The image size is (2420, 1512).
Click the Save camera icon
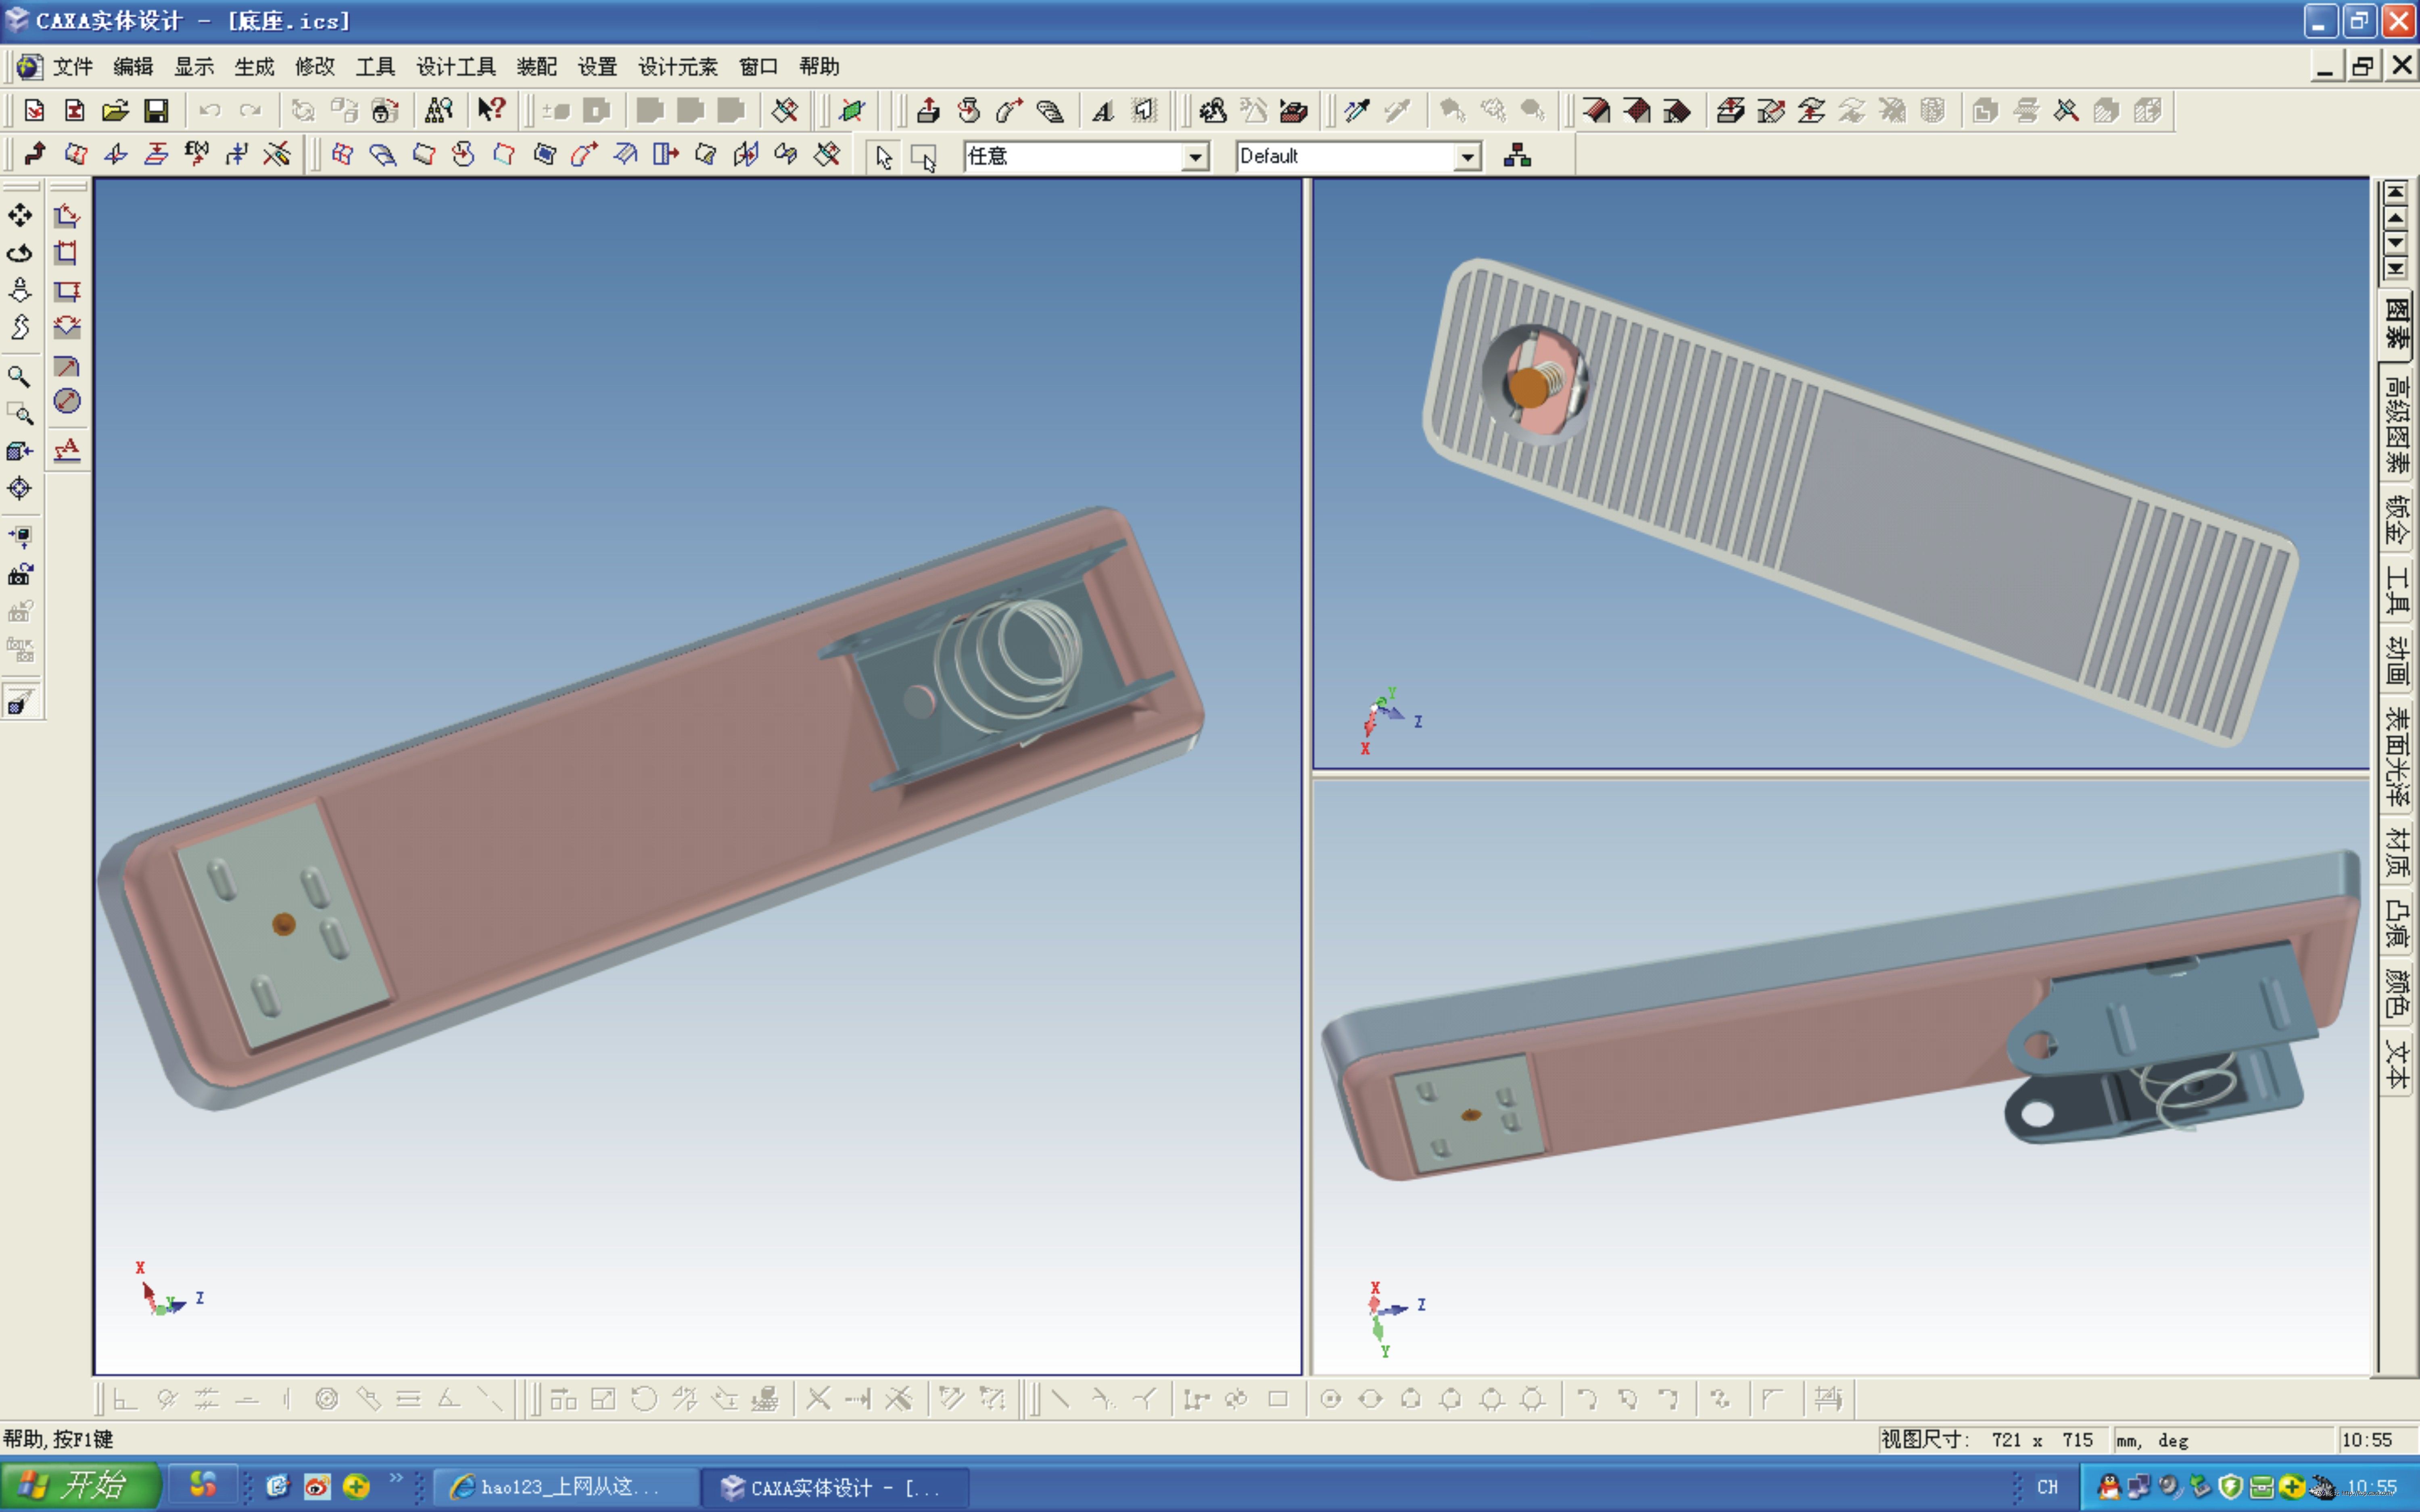(x=20, y=575)
